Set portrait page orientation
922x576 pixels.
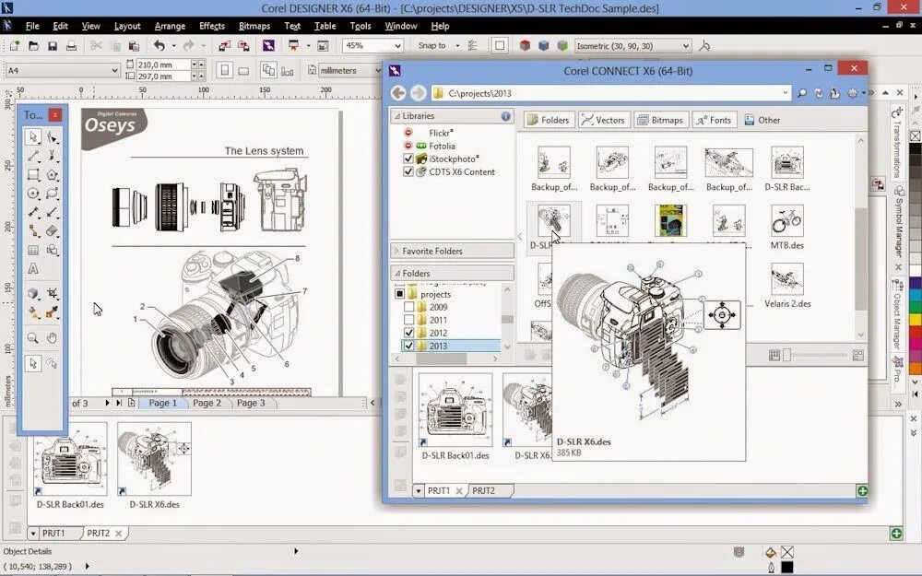tap(224, 71)
